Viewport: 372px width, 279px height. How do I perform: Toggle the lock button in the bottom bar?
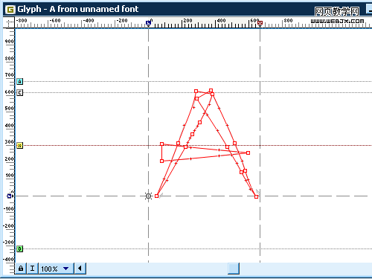[x=21, y=269]
